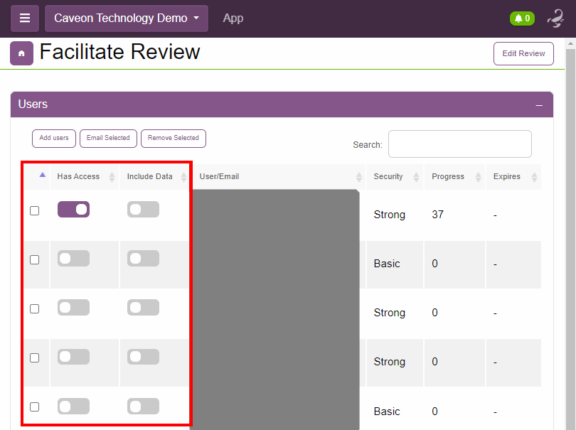Click the Add users button
Screen dimensions: 576x430
[54, 138]
